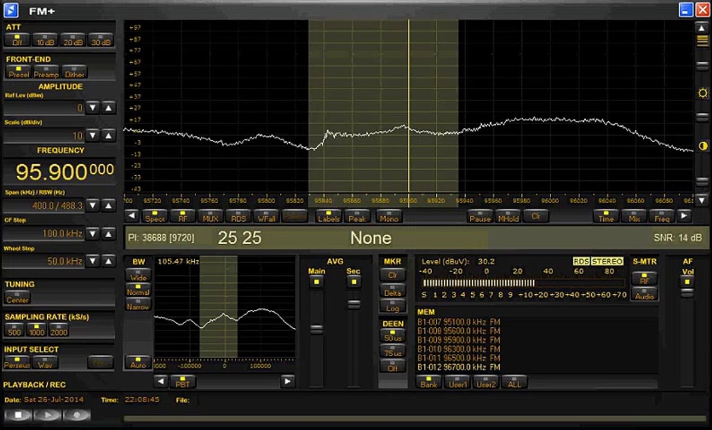Shift passband left using arrow beside PBT
The height and width of the screenshot is (430, 712).
pyautogui.click(x=160, y=381)
